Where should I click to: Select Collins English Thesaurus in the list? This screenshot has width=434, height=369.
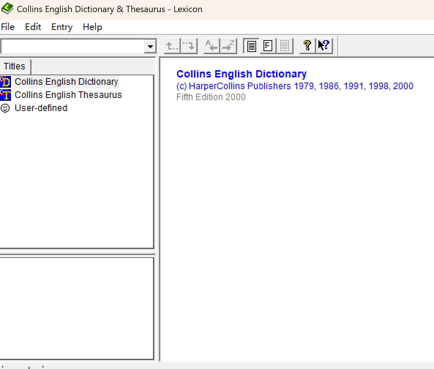(68, 95)
